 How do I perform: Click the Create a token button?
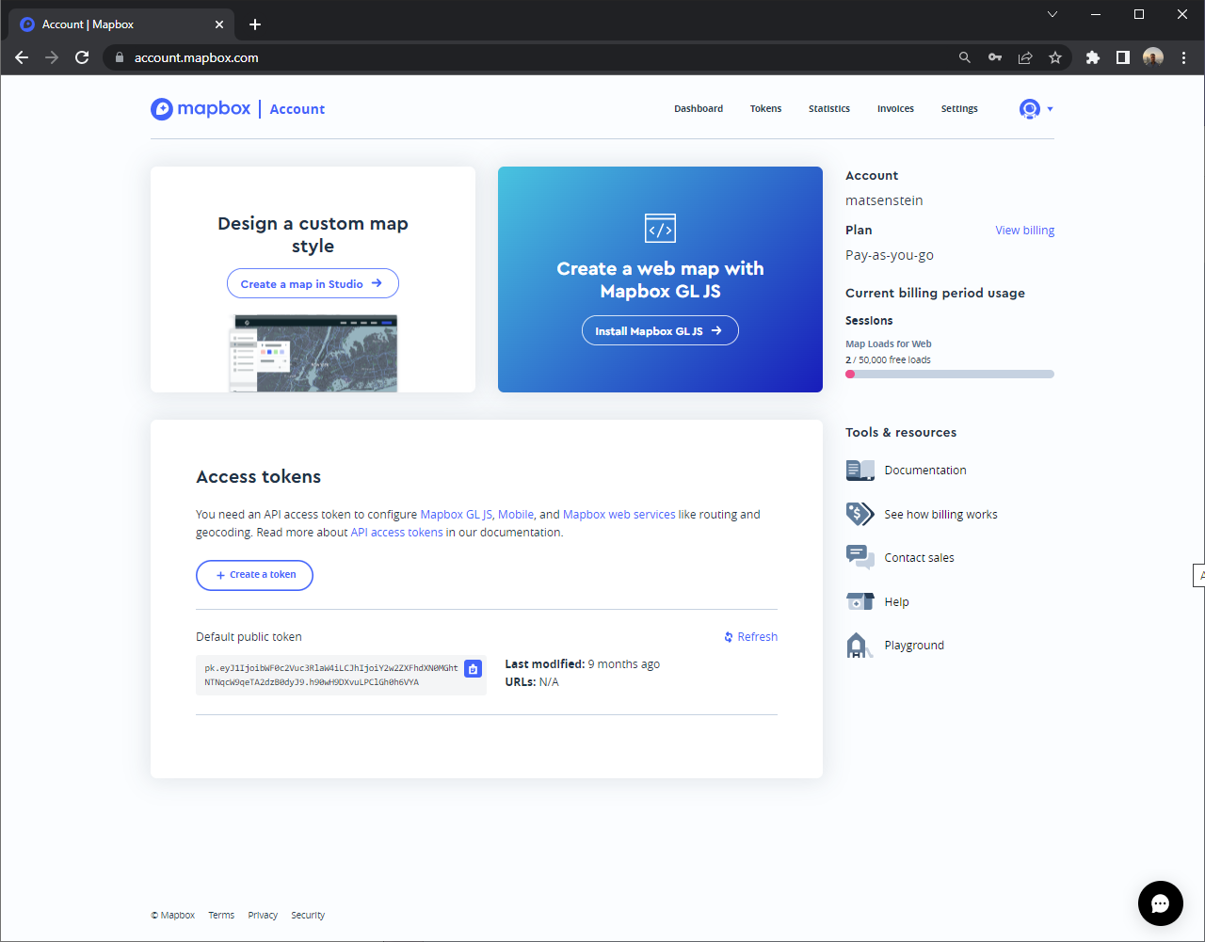tap(254, 575)
